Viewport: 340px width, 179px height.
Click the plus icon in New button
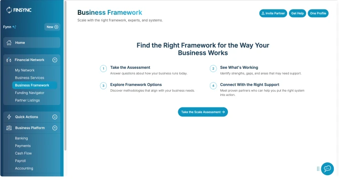pyautogui.click(x=56, y=27)
